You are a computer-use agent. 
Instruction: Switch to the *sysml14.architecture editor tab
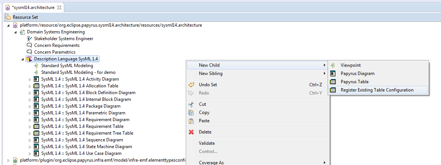tap(33, 7)
